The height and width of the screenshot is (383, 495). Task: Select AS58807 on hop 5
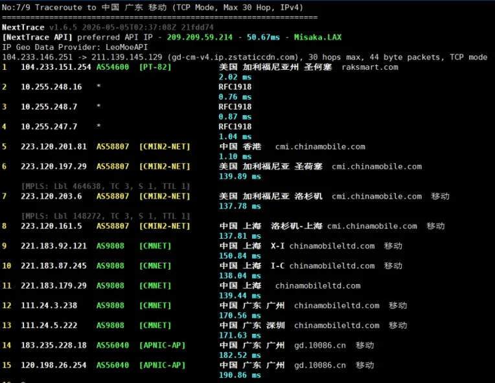click(x=113, y=147)
